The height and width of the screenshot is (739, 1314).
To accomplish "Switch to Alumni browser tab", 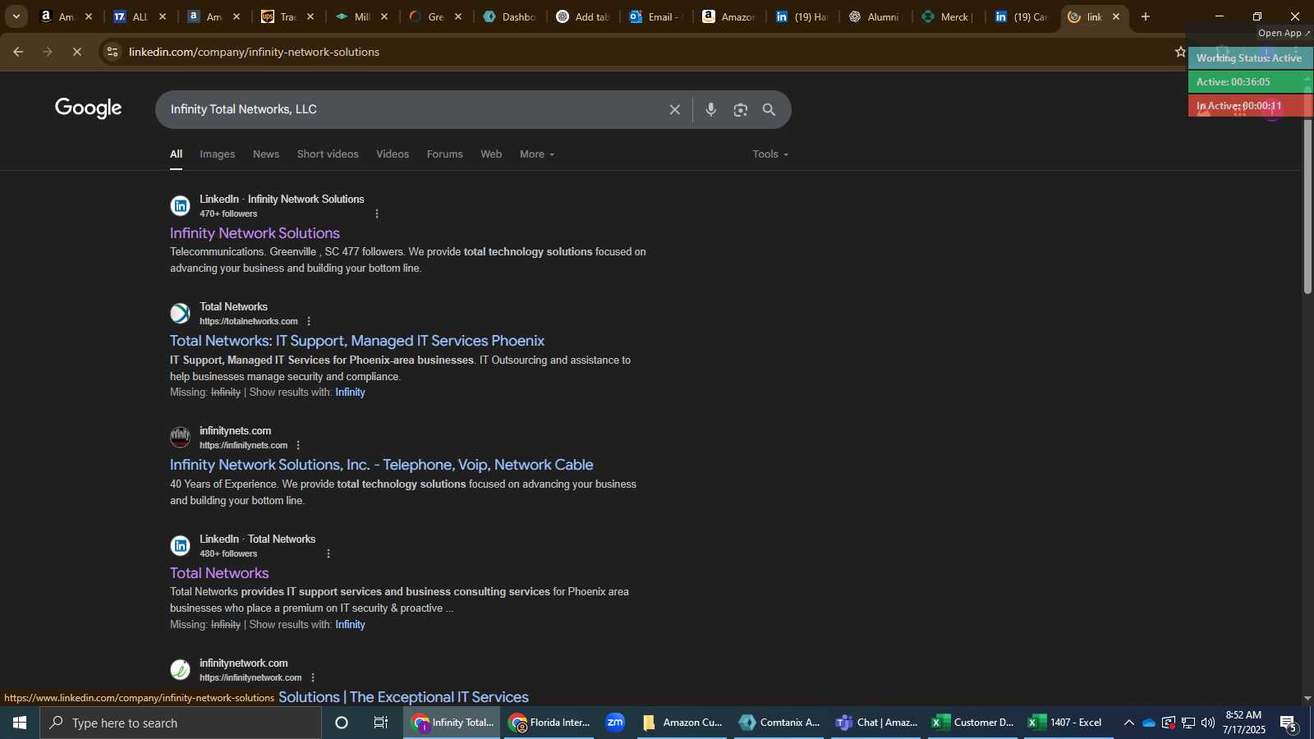I will click(x=875, y=16).
